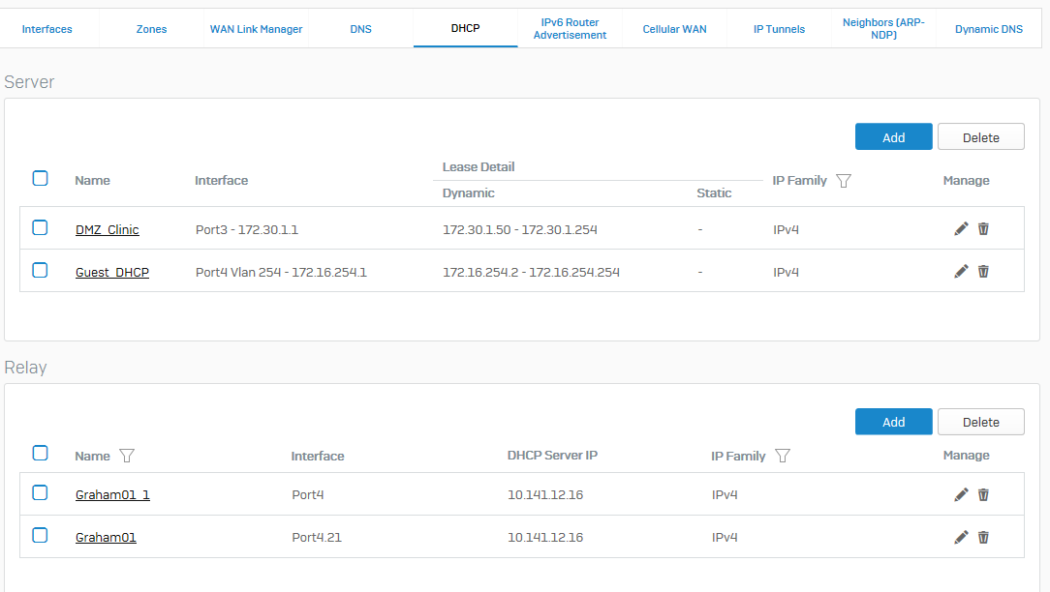1050x592 pixels.
Task: Add a new DHCP server
Action: click(893, 137)
